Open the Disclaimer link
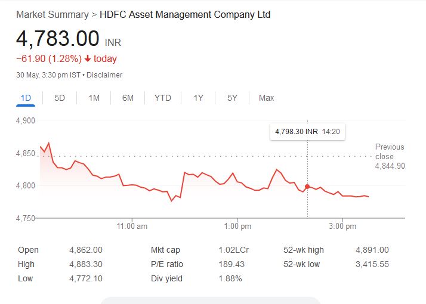Screen dimensions: 426x304 tap(105, 75)
